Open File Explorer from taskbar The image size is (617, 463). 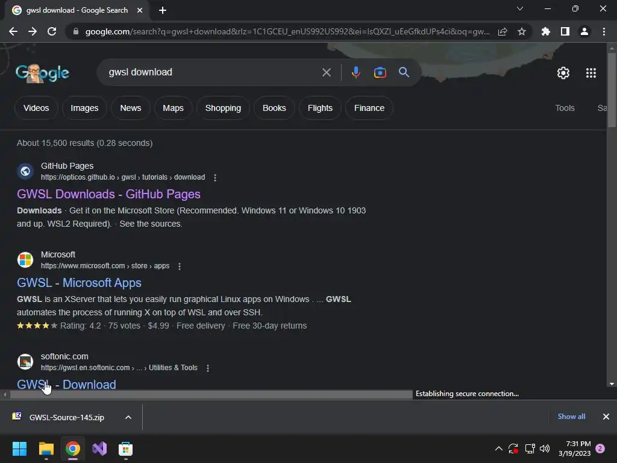coord(46,449)
